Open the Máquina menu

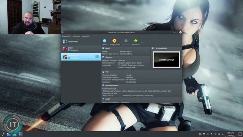click(x=76, y=36)
